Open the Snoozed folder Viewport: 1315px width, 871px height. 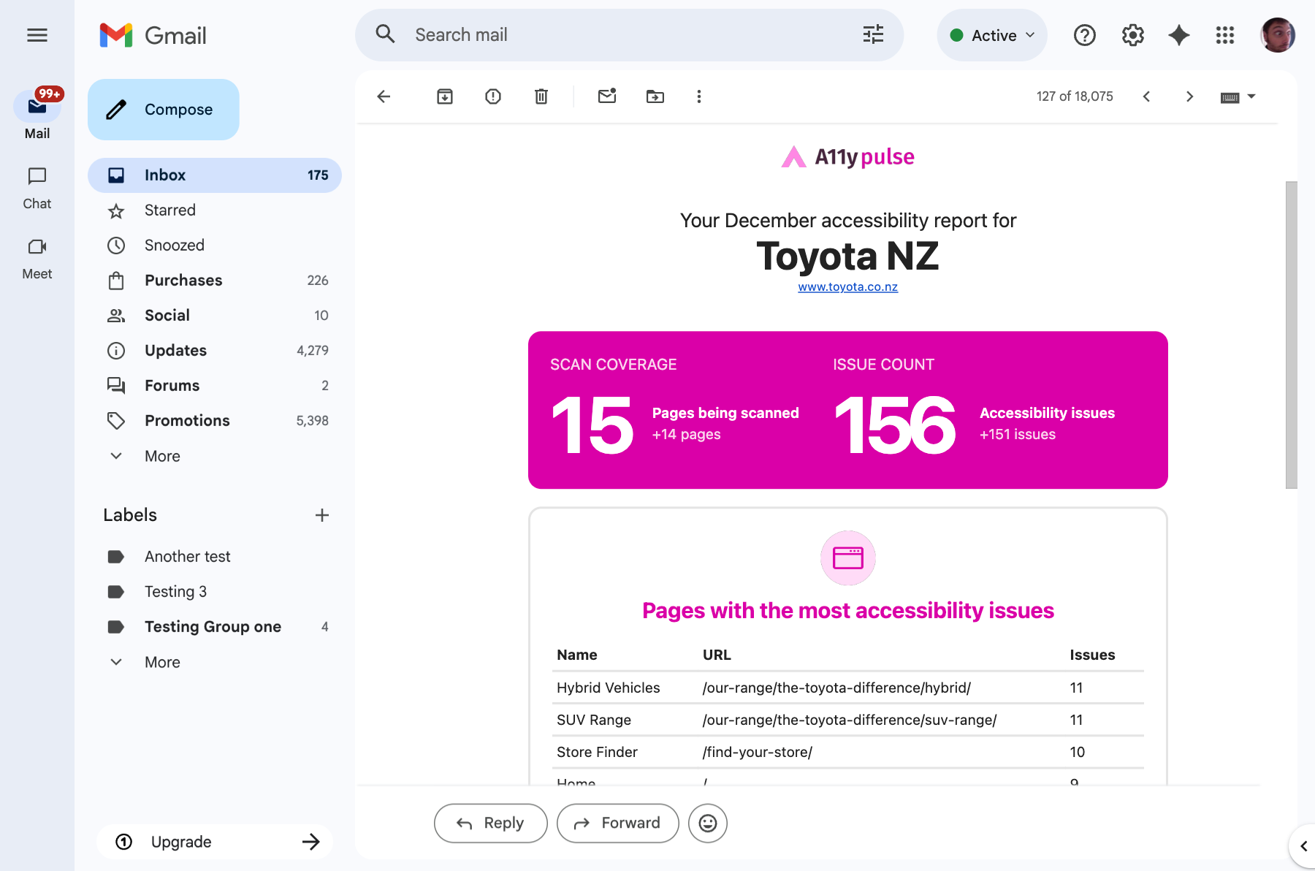[215, 246]
